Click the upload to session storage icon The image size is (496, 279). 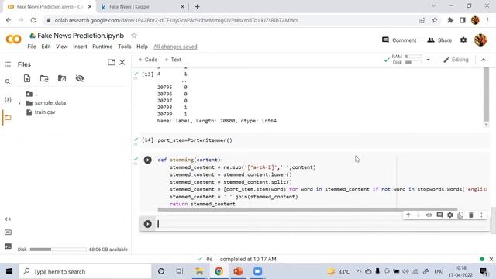pos(27,78)
